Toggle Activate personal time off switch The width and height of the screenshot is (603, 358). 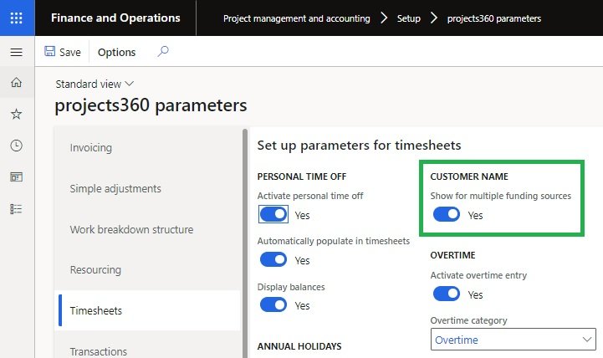(x=273, y=215)
